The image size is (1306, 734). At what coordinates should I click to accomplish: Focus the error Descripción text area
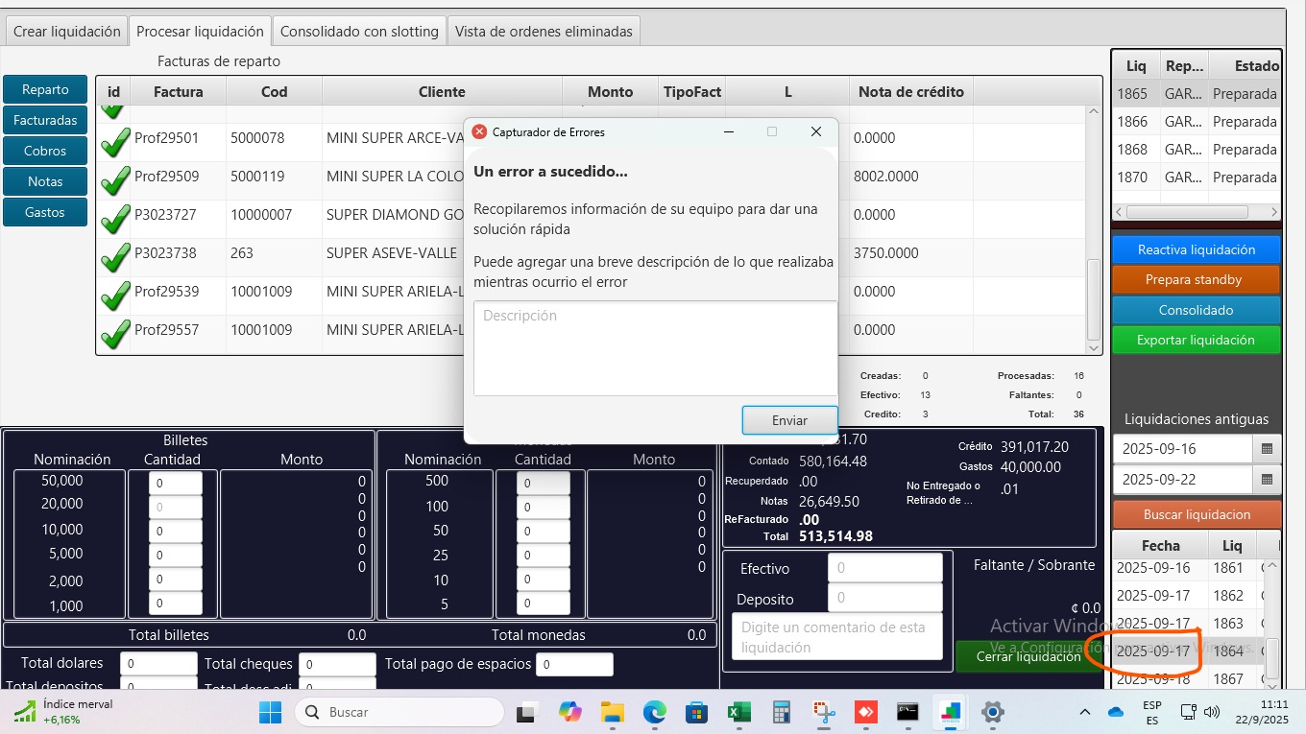pos(655,347)
